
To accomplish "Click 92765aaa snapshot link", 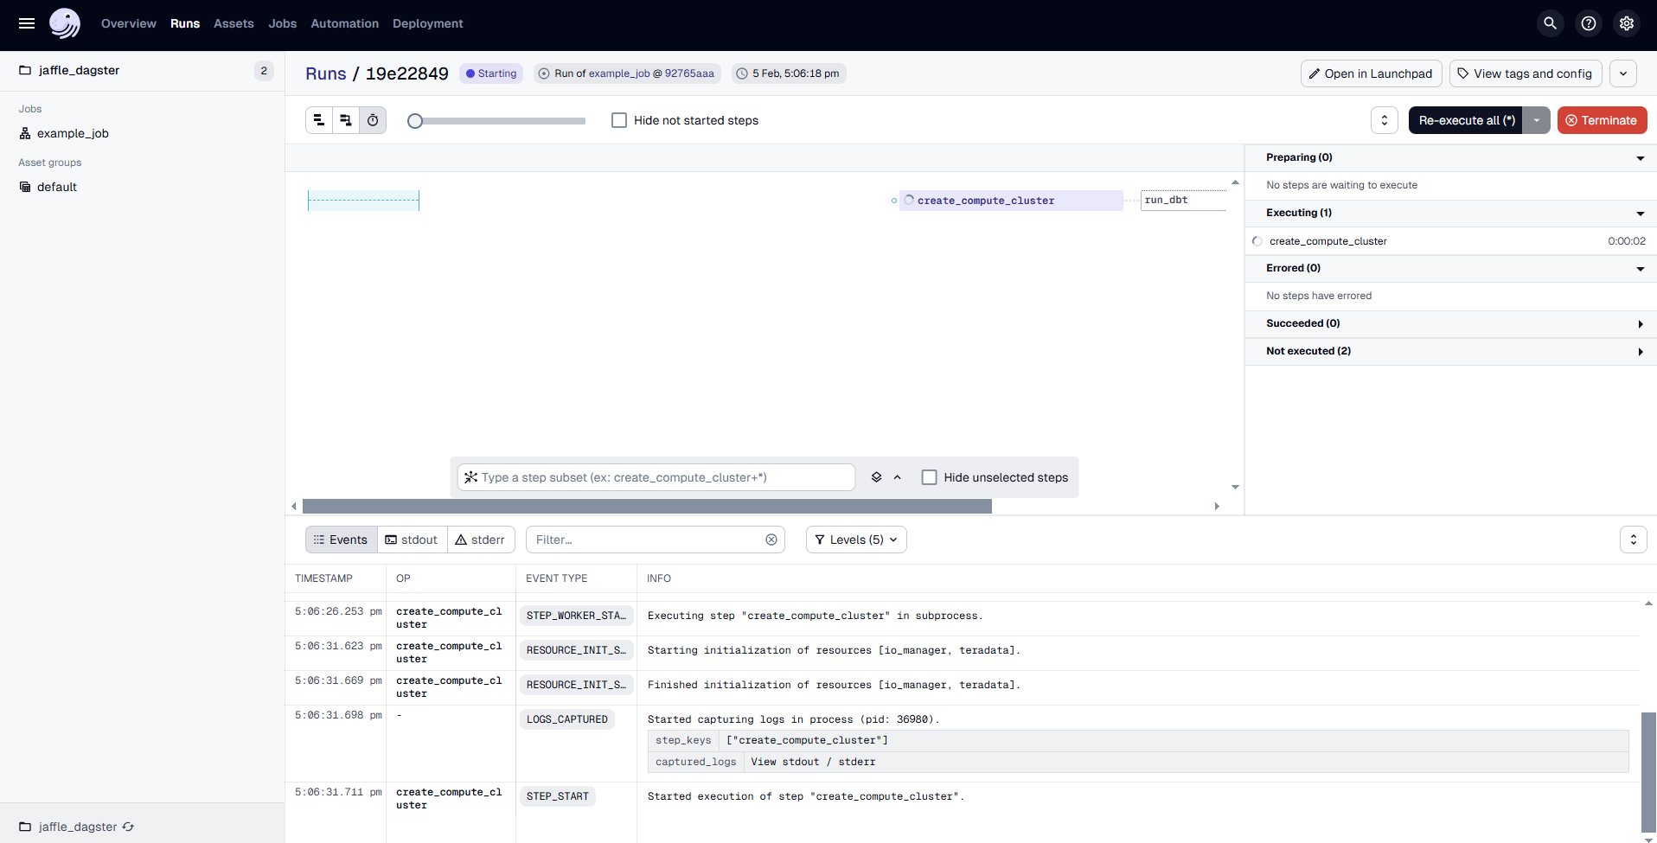I will pos(689,73).
